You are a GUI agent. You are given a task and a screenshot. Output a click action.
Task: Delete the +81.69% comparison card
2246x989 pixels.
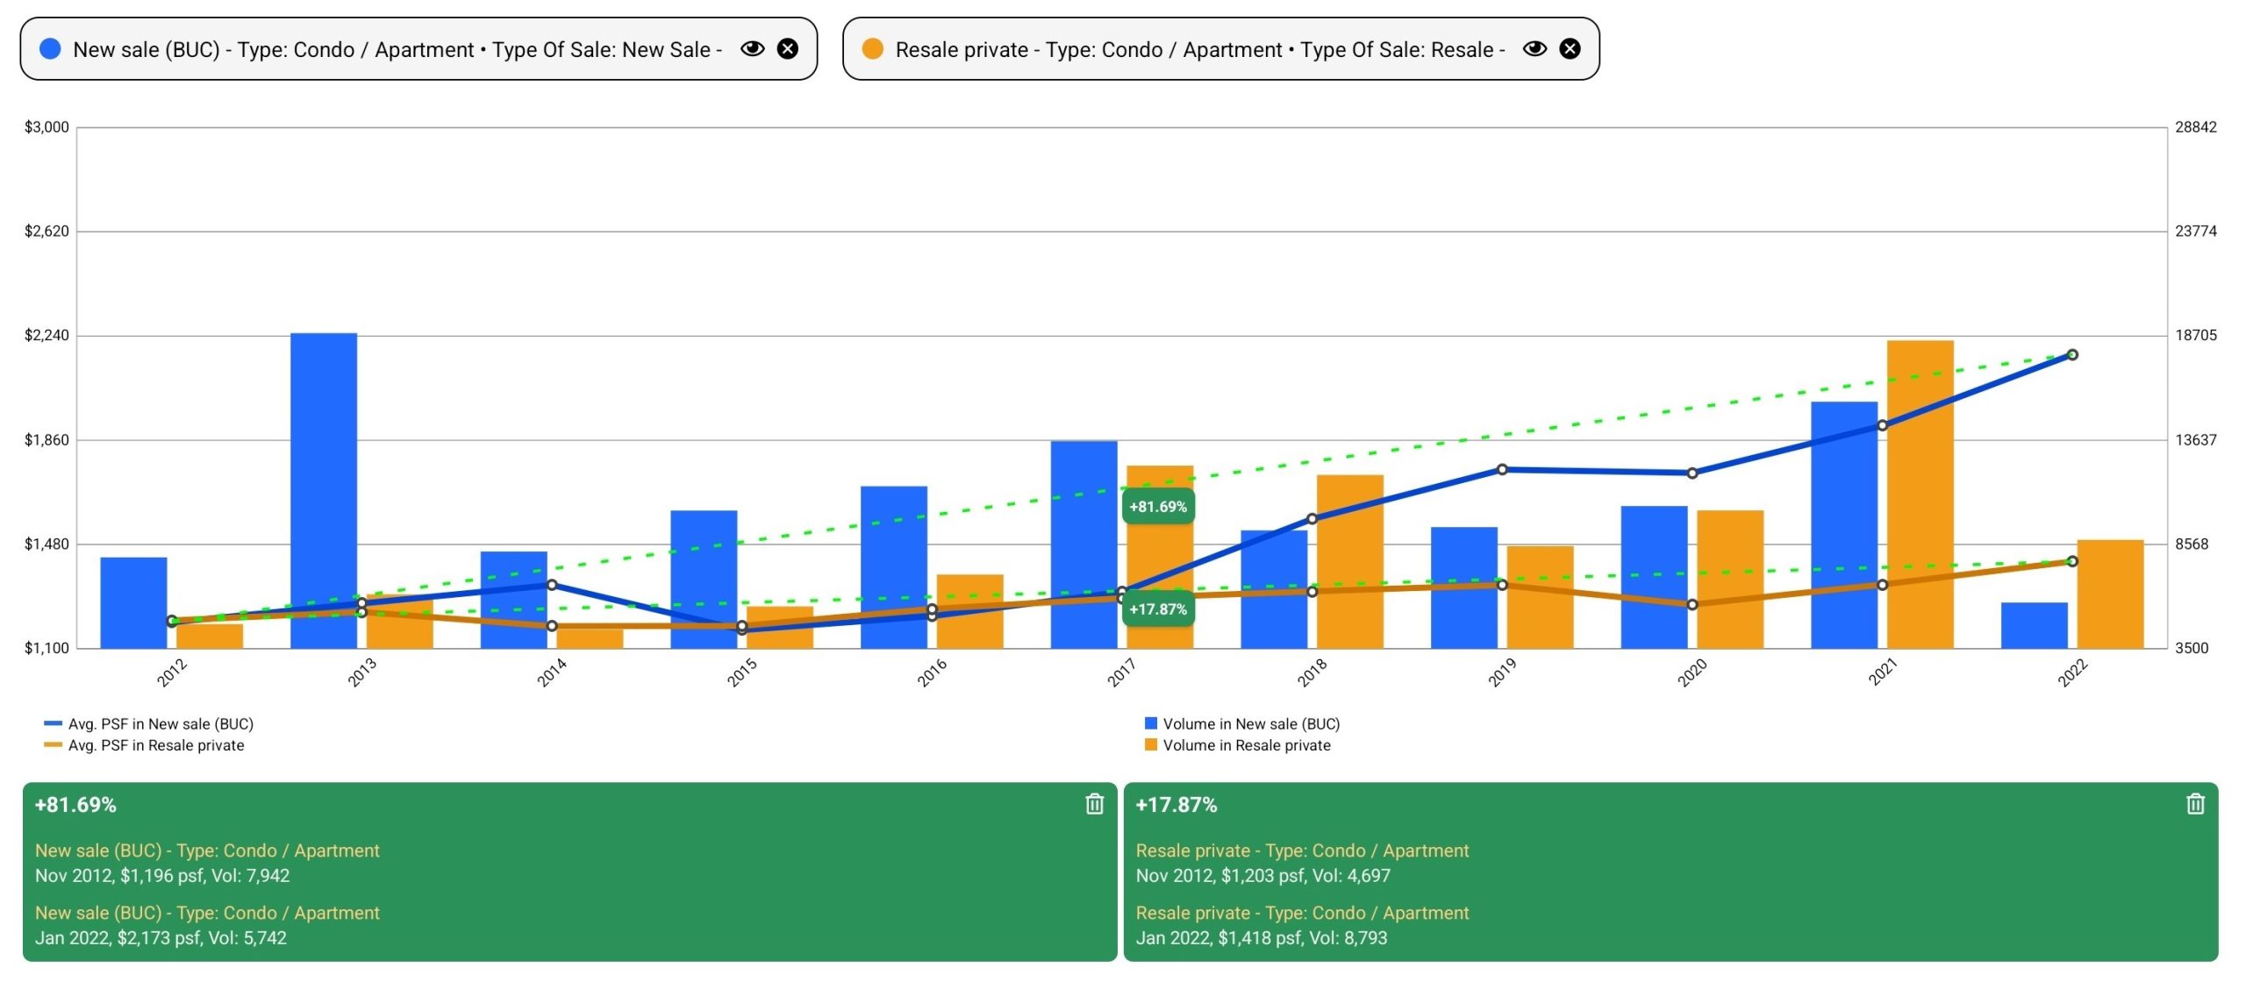tap(1094, 804)
